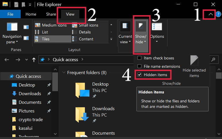The width and height of the screenshot is (222, 139).
Task: Select the Desktop folder tile
Action: pos(92,90)
